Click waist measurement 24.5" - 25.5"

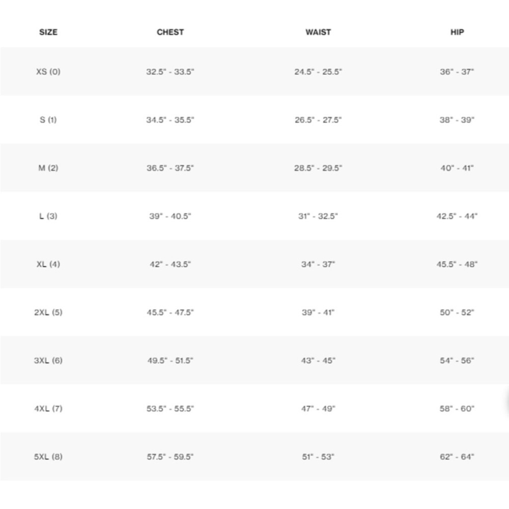(x=318, y=71)
